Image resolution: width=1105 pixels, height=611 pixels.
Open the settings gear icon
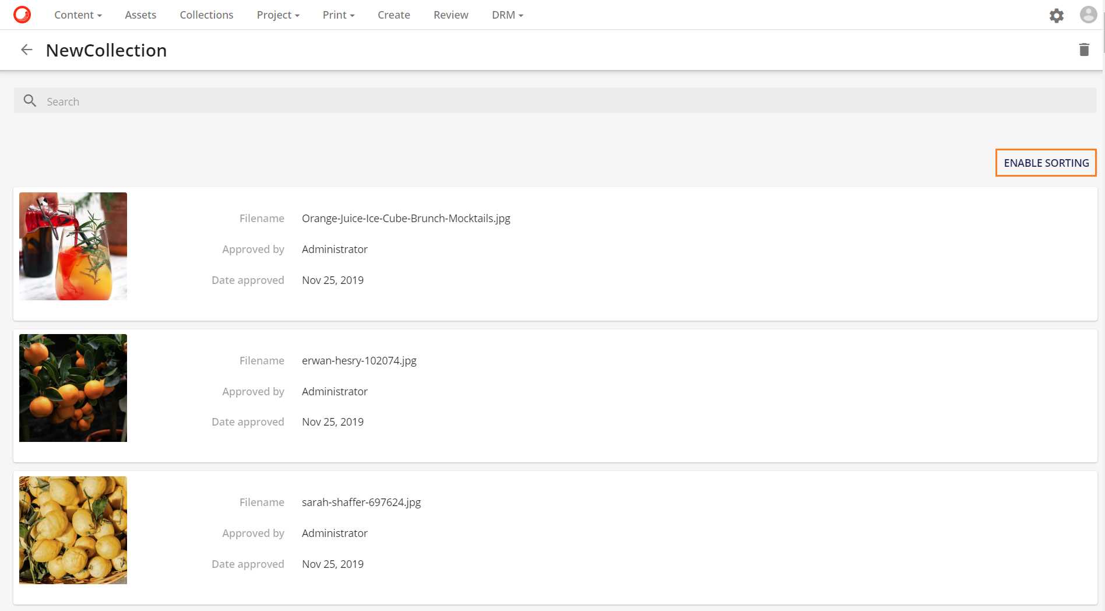[x=1057, y=15]
